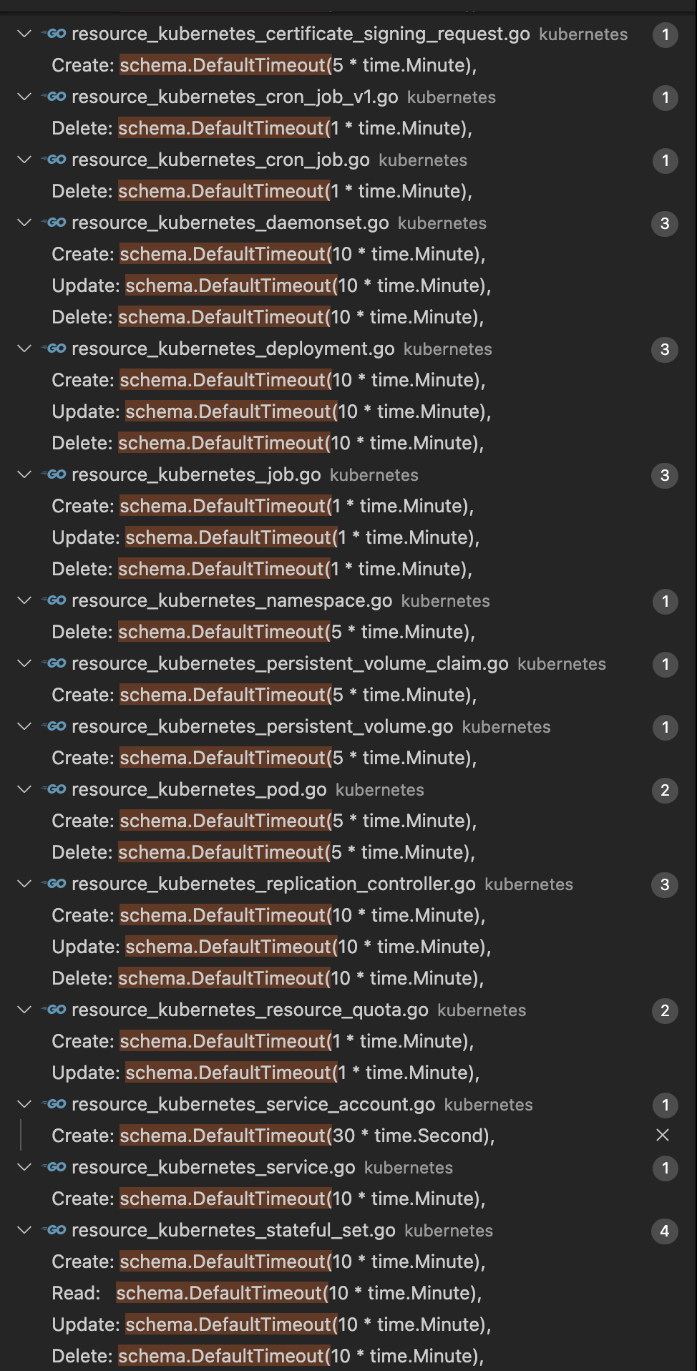
Task: Collapse resource_kubernetes_job.go results
Action: click(24, 474)
